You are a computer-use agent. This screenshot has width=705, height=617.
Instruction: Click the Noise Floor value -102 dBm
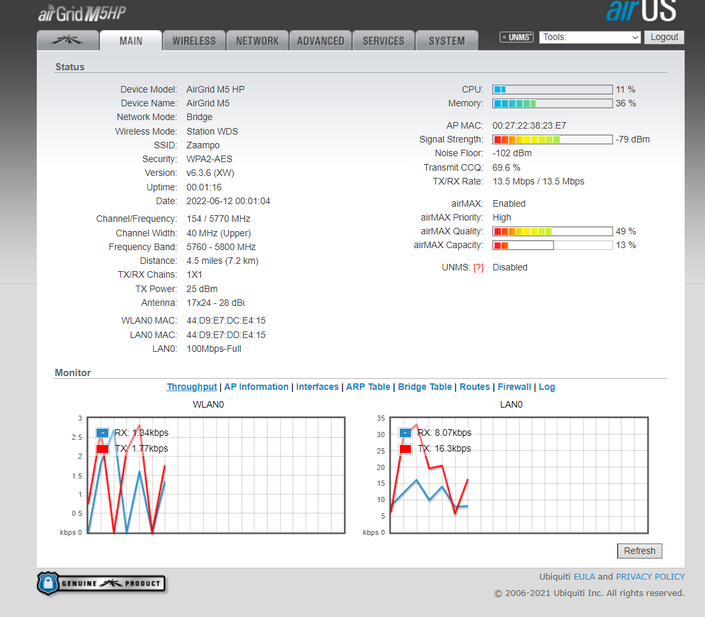tap(512, 154)
